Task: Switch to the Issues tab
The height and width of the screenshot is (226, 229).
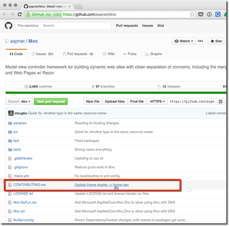Action: click(x=42, y=54)
